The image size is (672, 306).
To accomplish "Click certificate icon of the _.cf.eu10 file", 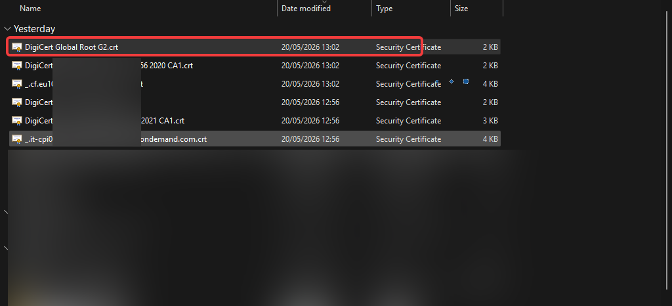I will [16, 84].
